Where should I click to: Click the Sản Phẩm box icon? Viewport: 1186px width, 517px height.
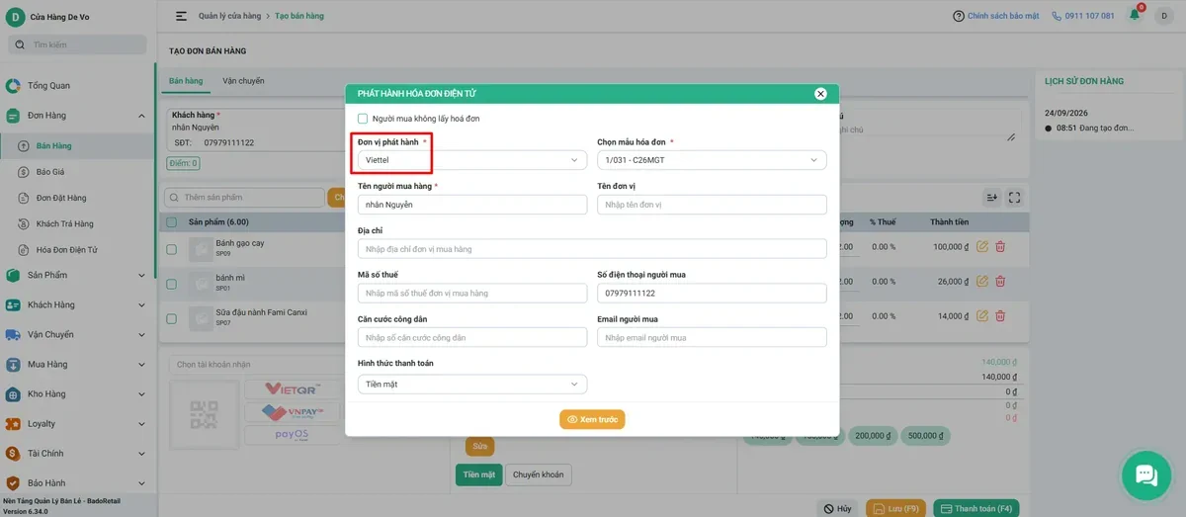point(13,275)
